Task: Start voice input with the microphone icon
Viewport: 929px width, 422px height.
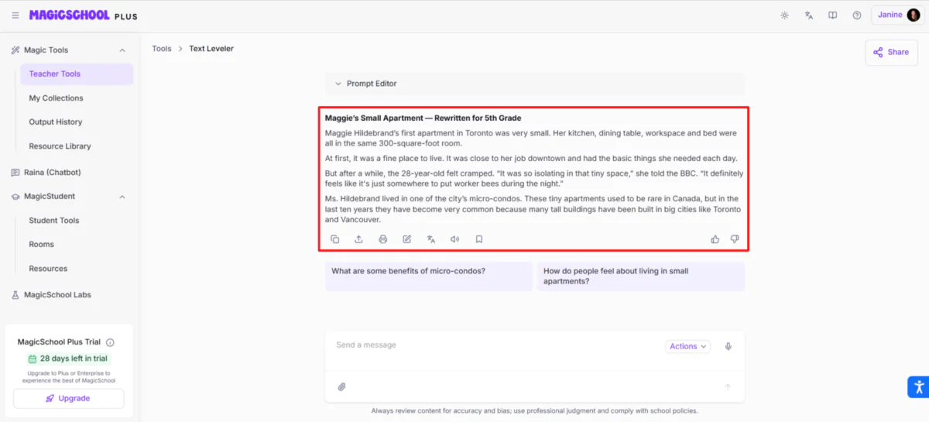Action: [x=728, y=346]
